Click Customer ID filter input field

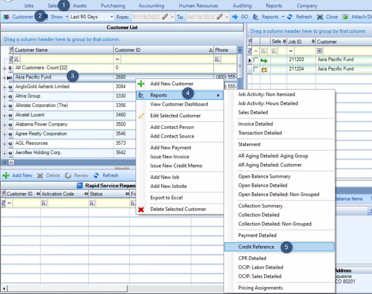tap(167, 59)
